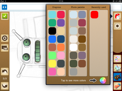Click the 3/3 step counter

[x=5, y=79]
